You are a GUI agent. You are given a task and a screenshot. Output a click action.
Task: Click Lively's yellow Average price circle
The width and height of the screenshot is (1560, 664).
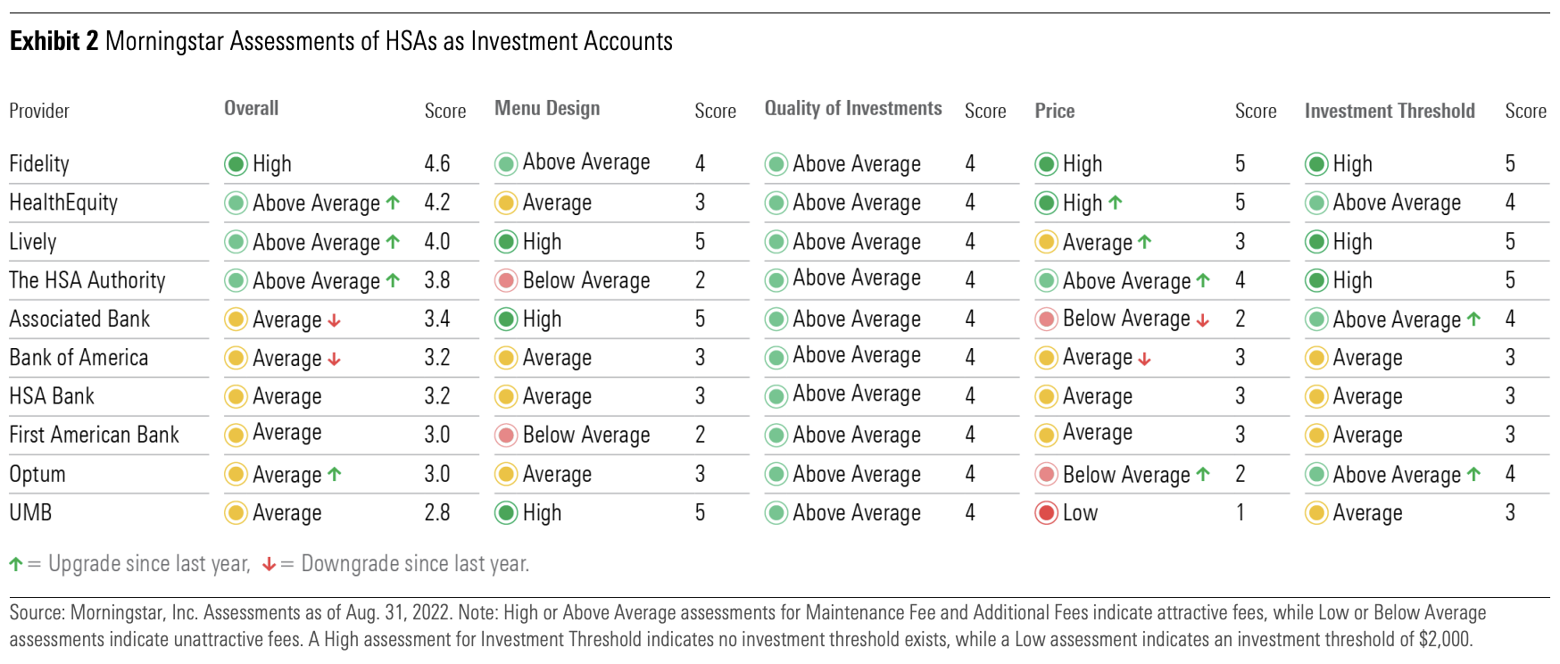[x=1046, y=242]
